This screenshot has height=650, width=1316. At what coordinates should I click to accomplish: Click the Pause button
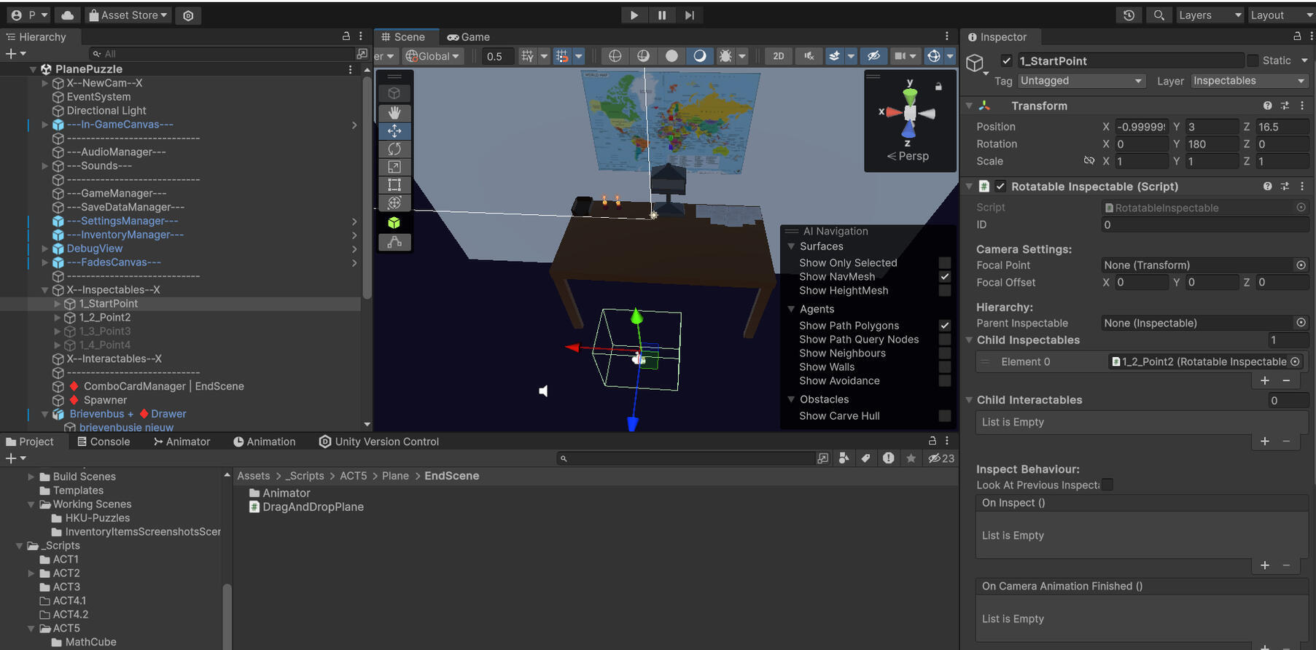(661, 15)
